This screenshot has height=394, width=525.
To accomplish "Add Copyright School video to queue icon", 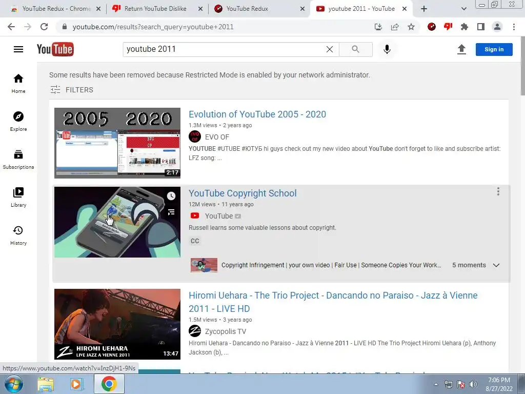I will pyautogui.click(x=171, y=212).
